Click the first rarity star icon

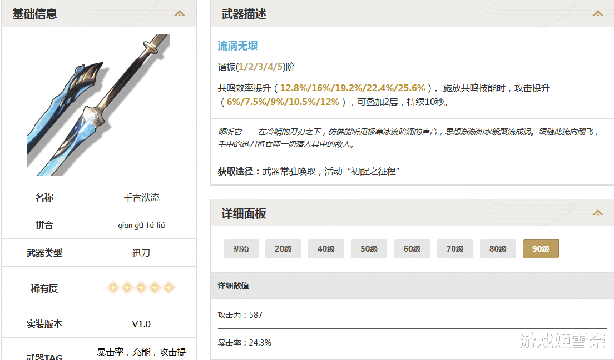tap(113, 288)
